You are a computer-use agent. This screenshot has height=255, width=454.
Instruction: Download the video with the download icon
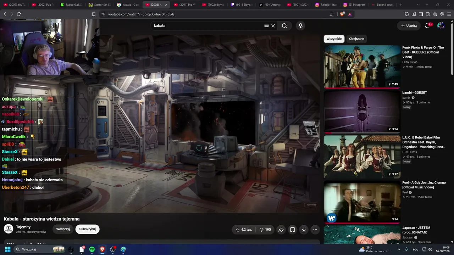pyautogui.click(x=304, y=229)
